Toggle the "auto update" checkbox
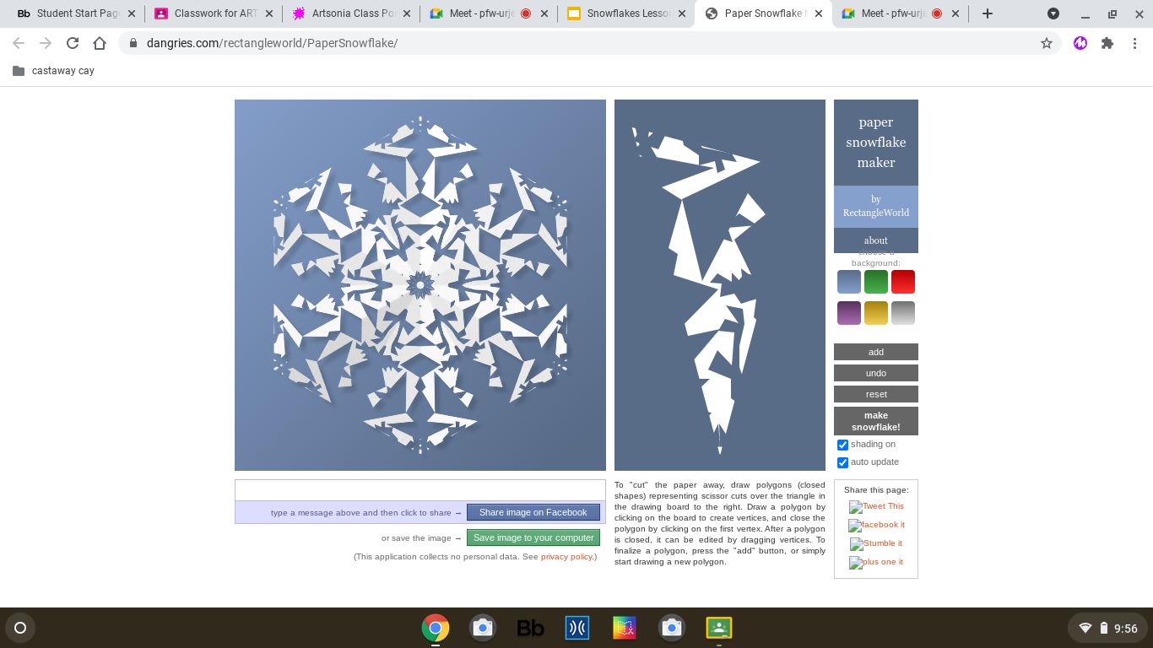Viewport: 1153px width, 648px height. [x=842, y=462]
